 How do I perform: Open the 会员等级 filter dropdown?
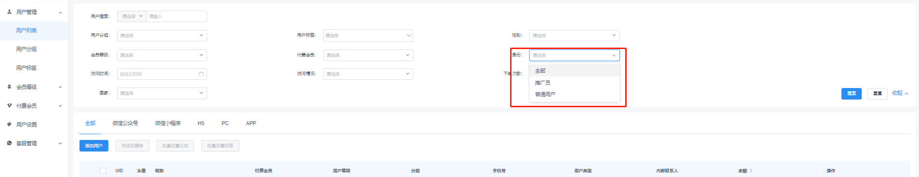pos(162,55)
